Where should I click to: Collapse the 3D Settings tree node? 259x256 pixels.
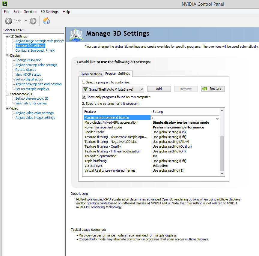[7, 36]
